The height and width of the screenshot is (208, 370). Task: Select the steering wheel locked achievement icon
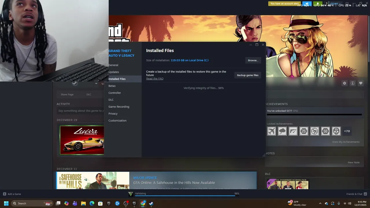[x=315, y=131]
